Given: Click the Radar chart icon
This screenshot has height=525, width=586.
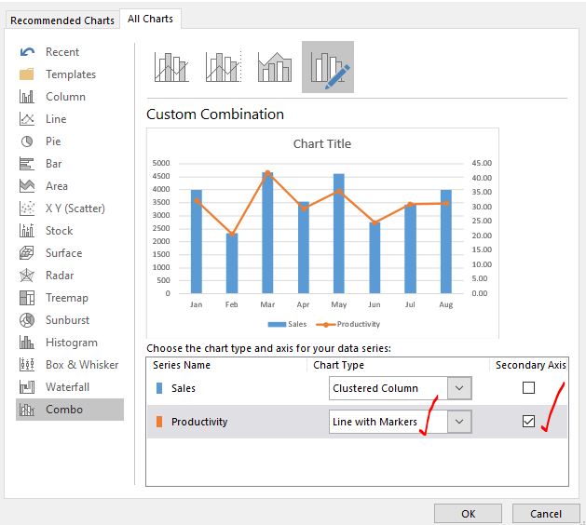Looking at the screenshot, I should click(x=27, y=276).
